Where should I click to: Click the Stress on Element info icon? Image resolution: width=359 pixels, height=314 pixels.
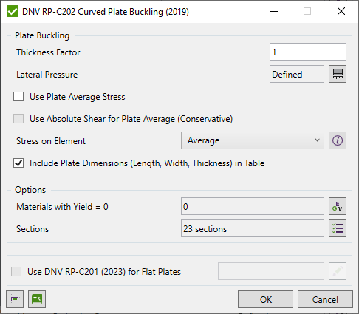pyautogui.click(x=338, y=140)
